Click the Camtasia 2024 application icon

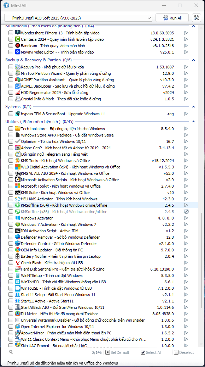[x=18, y=39]
